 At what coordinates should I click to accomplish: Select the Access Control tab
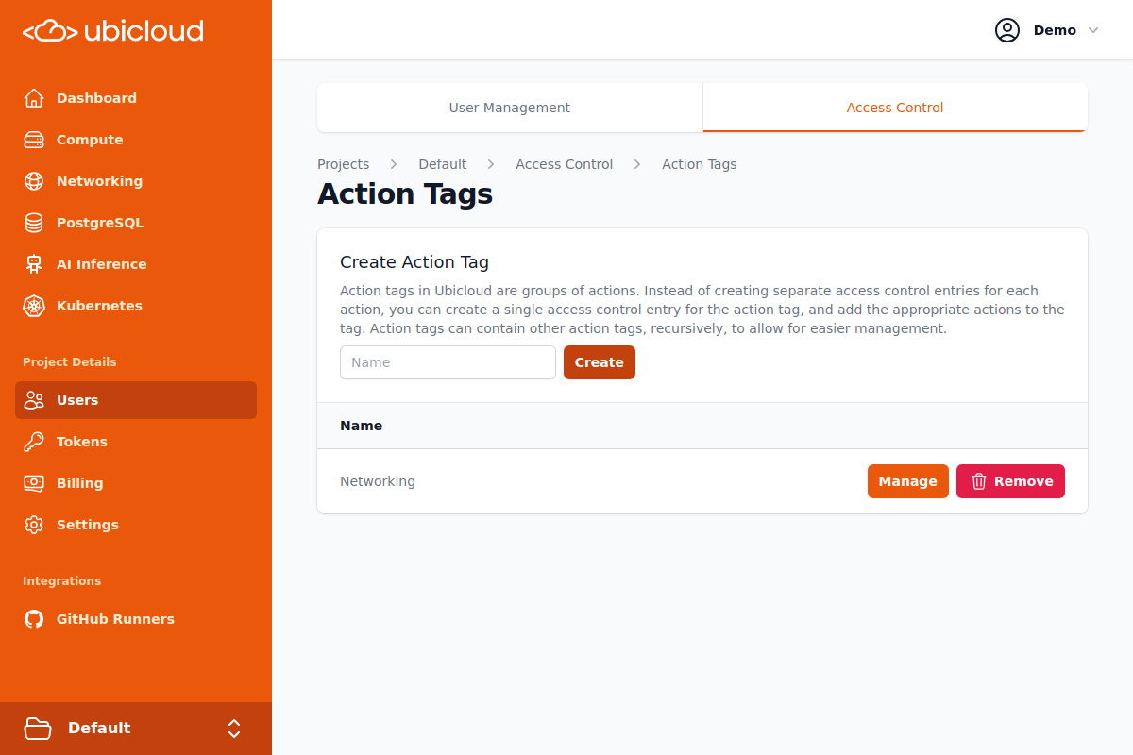point(895,108)
